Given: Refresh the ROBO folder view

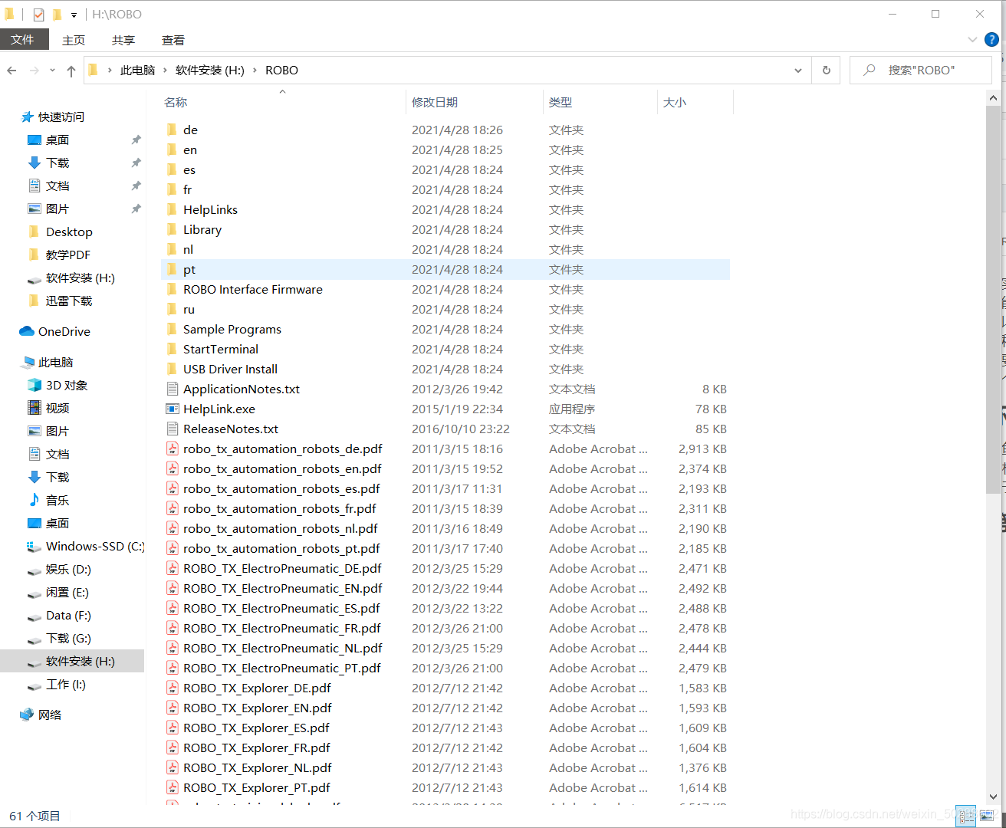Looking at the screenshot, I should coord(827,71).
